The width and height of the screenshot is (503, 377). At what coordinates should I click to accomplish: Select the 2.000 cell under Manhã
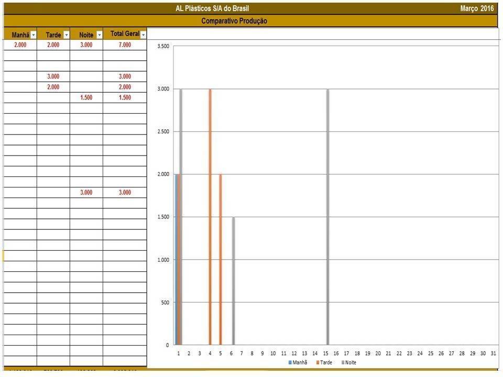click(20, 45)
